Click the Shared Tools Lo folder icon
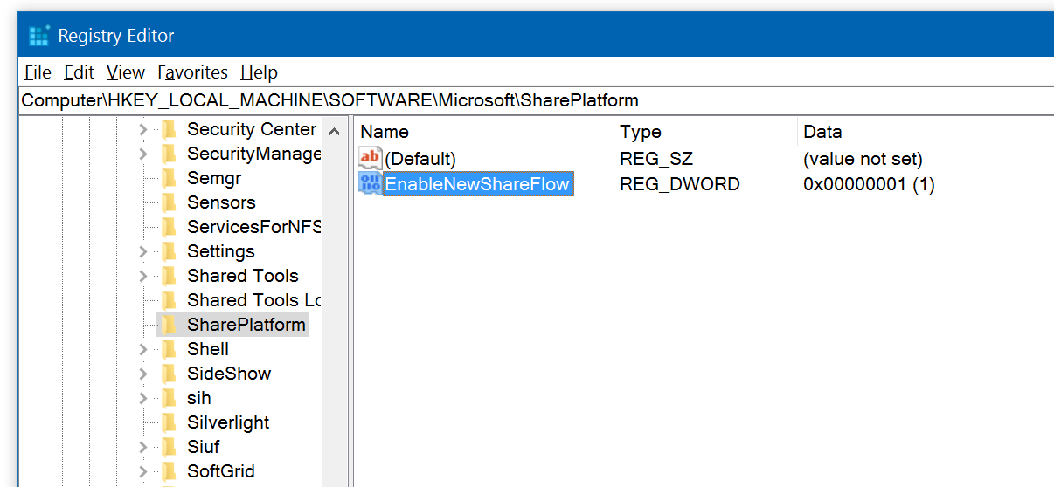The height and width of the screenshot is (487, 1054). [169, 300]
